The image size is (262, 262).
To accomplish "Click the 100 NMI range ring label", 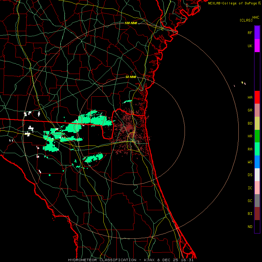I will [131, 23].
